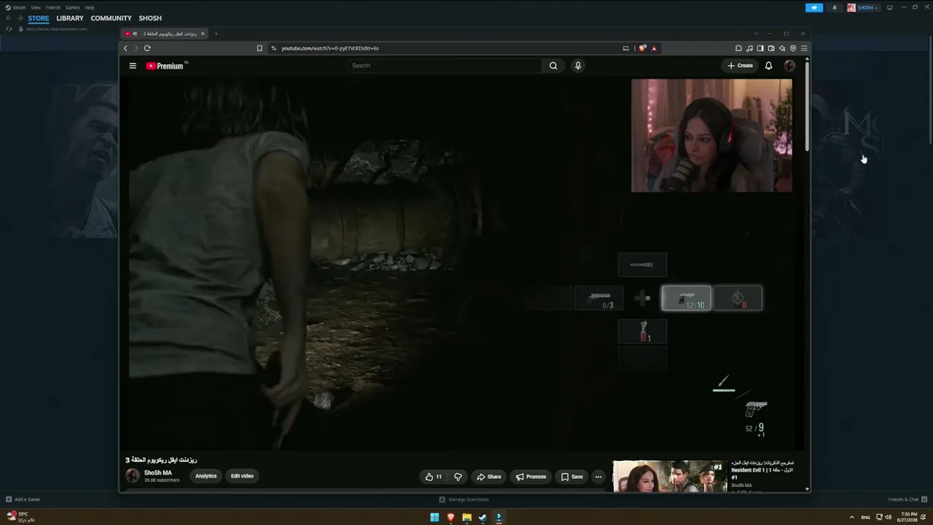The height and width of the screenshot is (525, 933).
Task: Open the taskbar clock showing 7:30 PM
Action: pyautogui.click(x=909, y=517)
